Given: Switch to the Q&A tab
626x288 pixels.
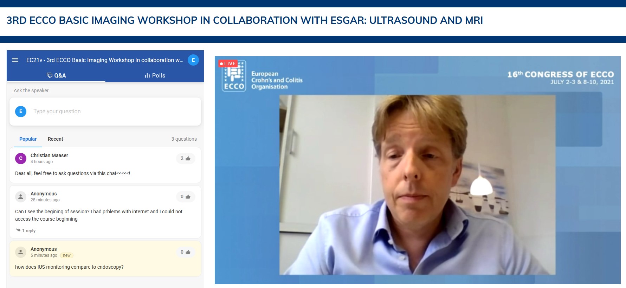Looking at the screenshot, I should (x=56, y=75).
